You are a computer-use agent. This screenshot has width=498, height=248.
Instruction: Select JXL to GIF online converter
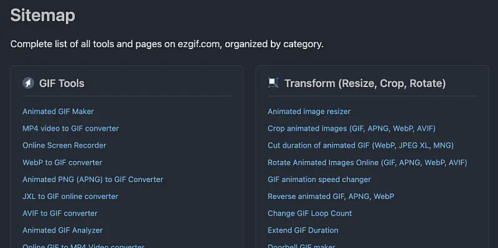click(x=70, y=196)
